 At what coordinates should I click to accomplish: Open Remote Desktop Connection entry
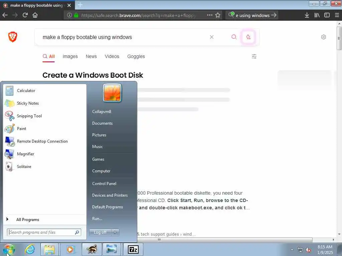45,141
